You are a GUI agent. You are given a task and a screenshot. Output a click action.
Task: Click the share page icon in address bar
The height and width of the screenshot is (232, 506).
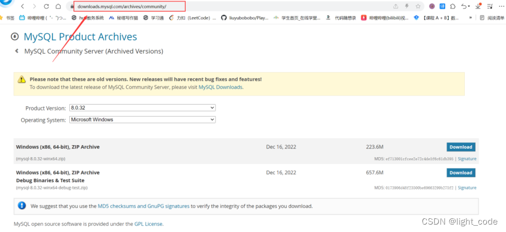395,6
